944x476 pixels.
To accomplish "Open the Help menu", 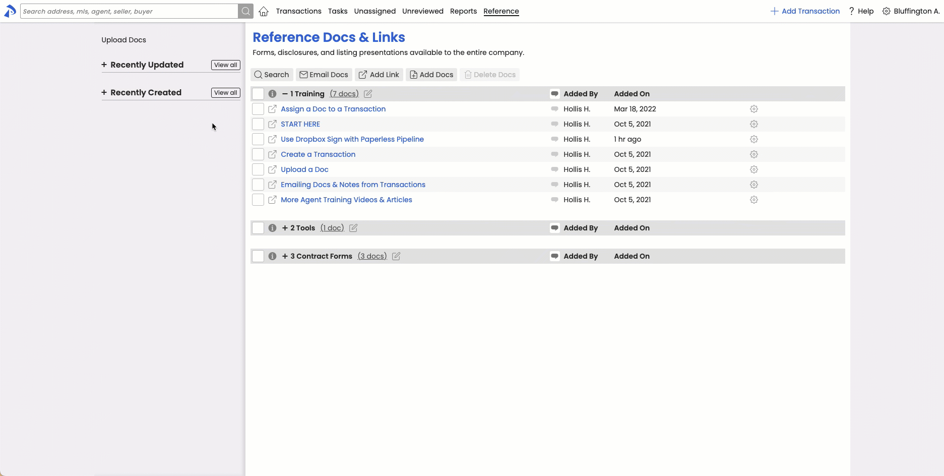I will pyautogui.click(x=861, y=11).
